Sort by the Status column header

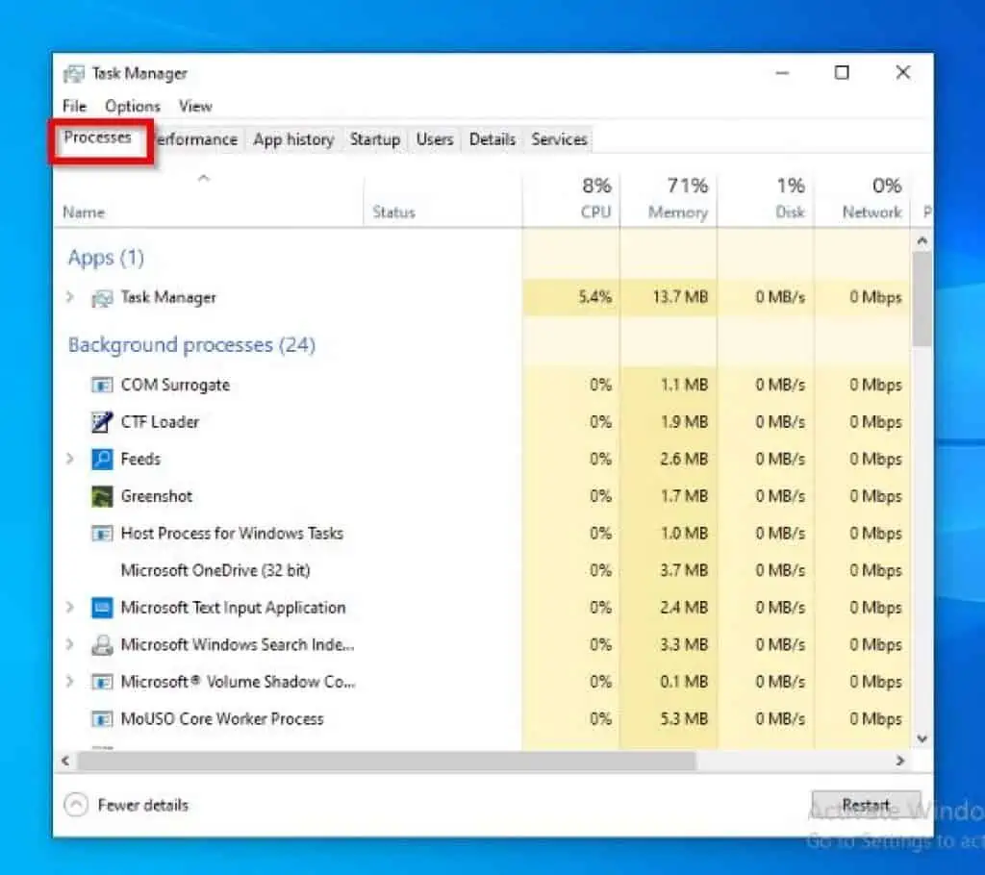coord(393,212)
